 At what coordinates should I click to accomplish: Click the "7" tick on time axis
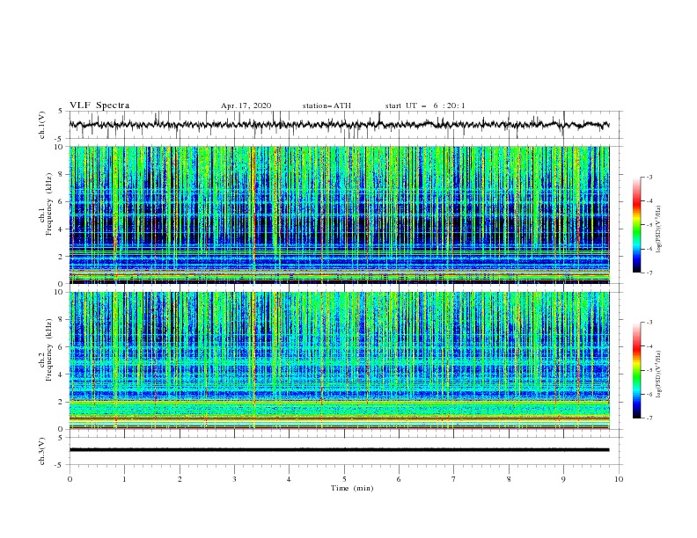454,479
